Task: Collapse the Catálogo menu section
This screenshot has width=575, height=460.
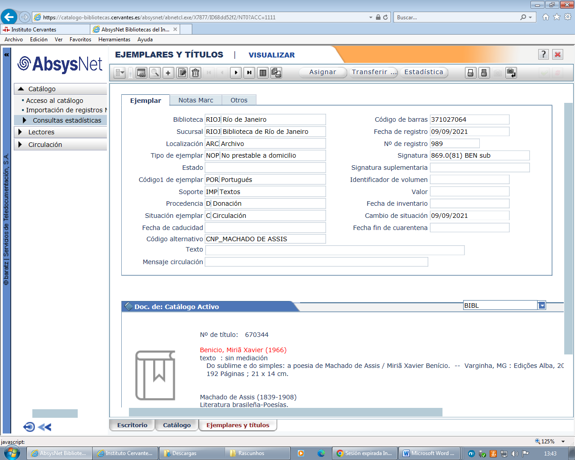Action: [21, 89]
